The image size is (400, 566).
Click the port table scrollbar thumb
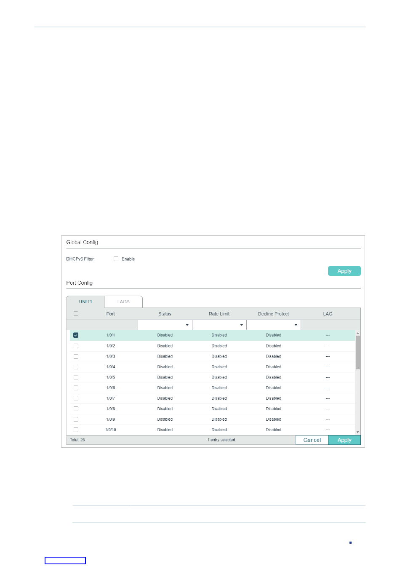[x=358, y=352]
